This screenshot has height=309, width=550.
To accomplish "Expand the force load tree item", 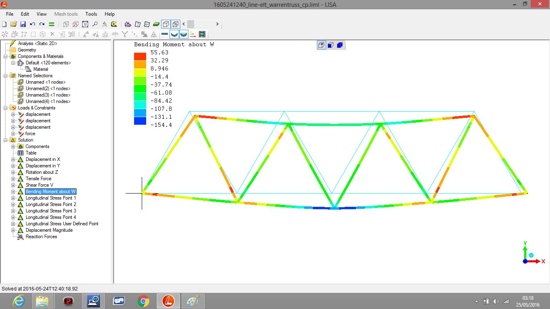I will point(13,134).
